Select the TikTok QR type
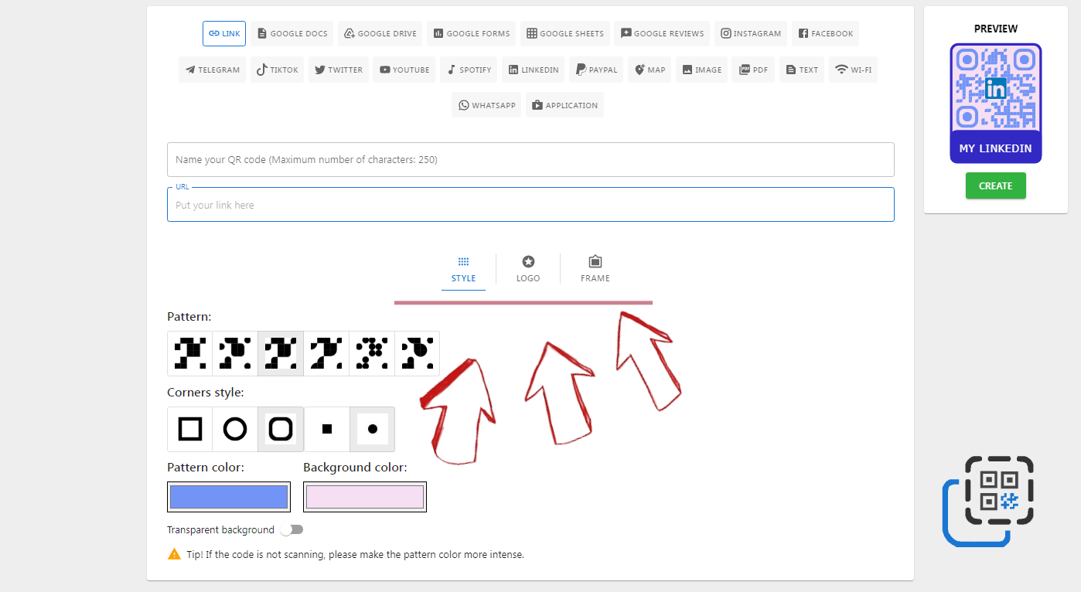This screenshot has width=1081, height=592. coord(277,70)
